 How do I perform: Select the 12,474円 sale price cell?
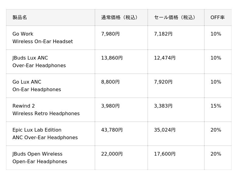click(176, 62)
